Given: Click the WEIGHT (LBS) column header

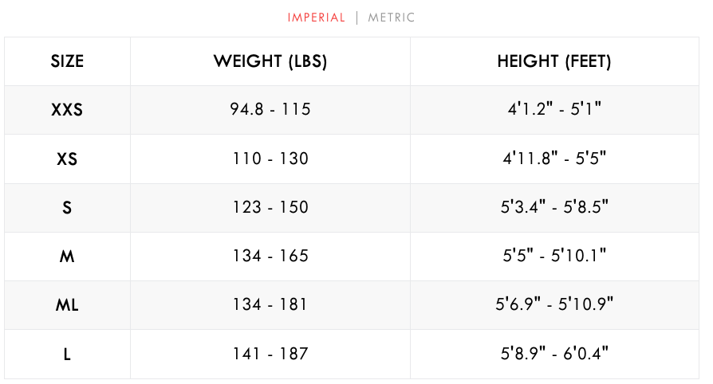Looking at the screenshot, I should [270, 61].
